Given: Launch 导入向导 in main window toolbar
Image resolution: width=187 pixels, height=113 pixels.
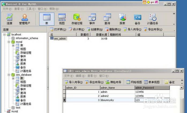Looking at the screenshot, I should (x=132, y=29).
